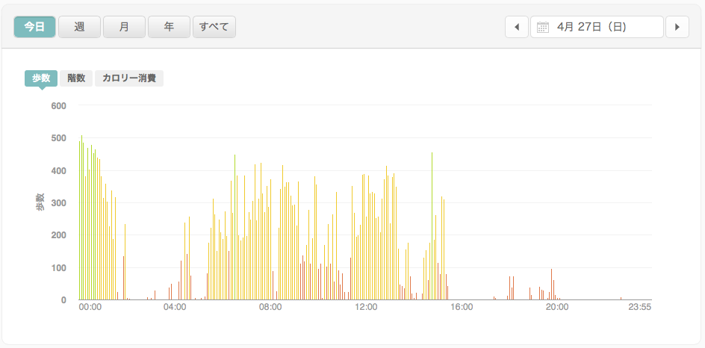
Task: Open the 4月 27日（日） date picker
Action: [597, 27]
